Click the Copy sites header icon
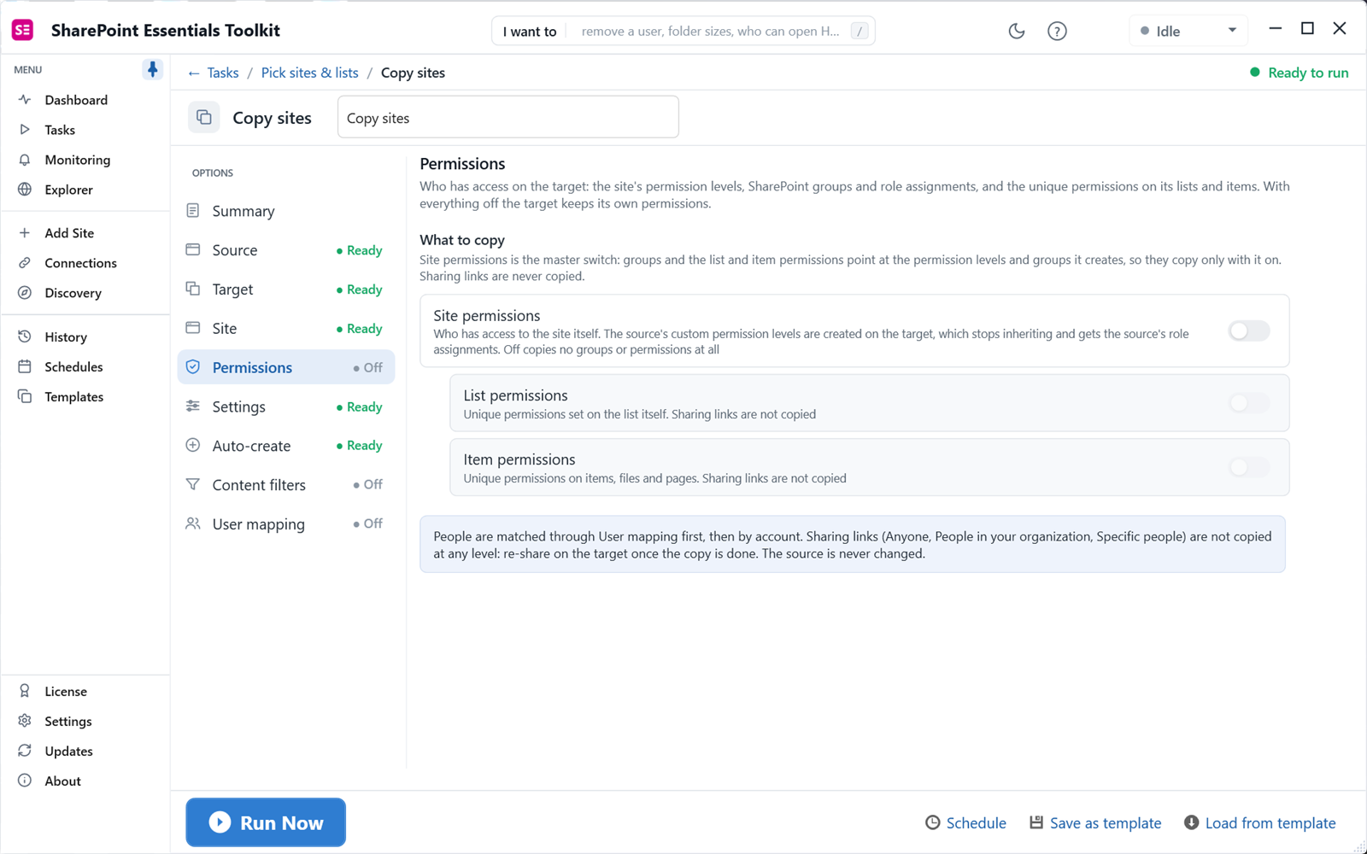This screenshot has height=854, width=1367. click(204, 117)
